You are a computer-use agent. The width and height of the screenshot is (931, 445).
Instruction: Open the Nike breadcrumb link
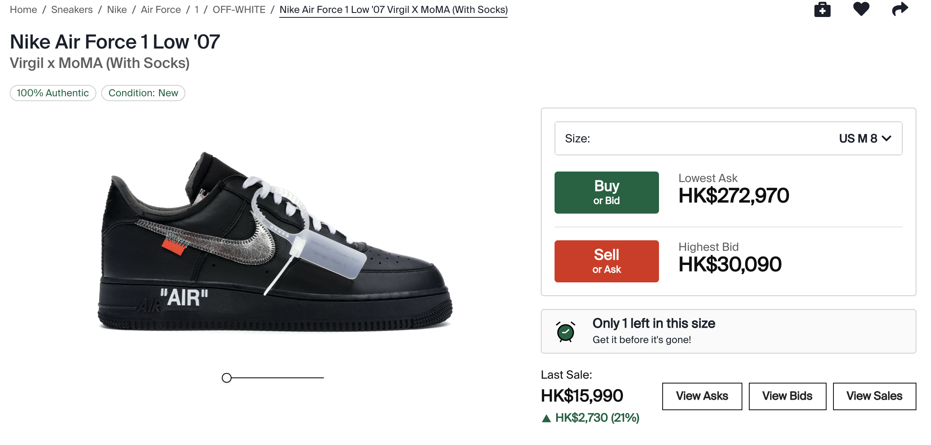pyautogui.click(x=117, y=10)
